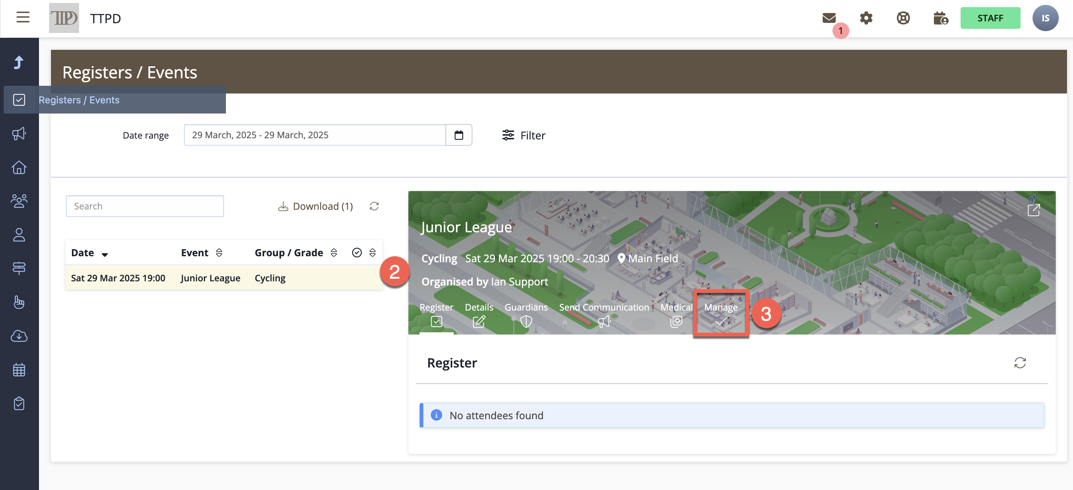The width and height of the screenshot is (1073, 490).
Task: Click Download (1) button
Action: point(315,206)
